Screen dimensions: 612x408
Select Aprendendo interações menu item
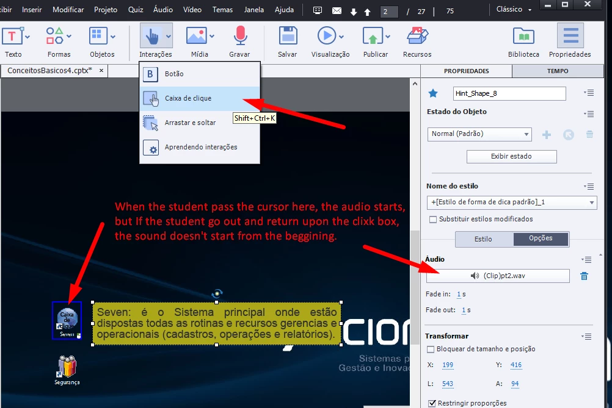[x=200, y=148]
